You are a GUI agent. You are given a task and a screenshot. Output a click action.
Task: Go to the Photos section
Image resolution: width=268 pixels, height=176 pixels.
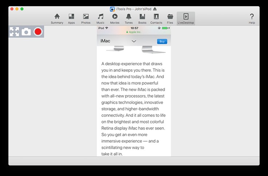(86, 19)
